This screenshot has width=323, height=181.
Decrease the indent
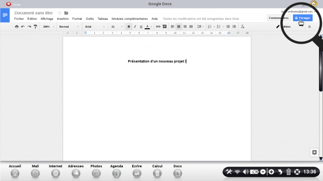[x=228, y=27]
